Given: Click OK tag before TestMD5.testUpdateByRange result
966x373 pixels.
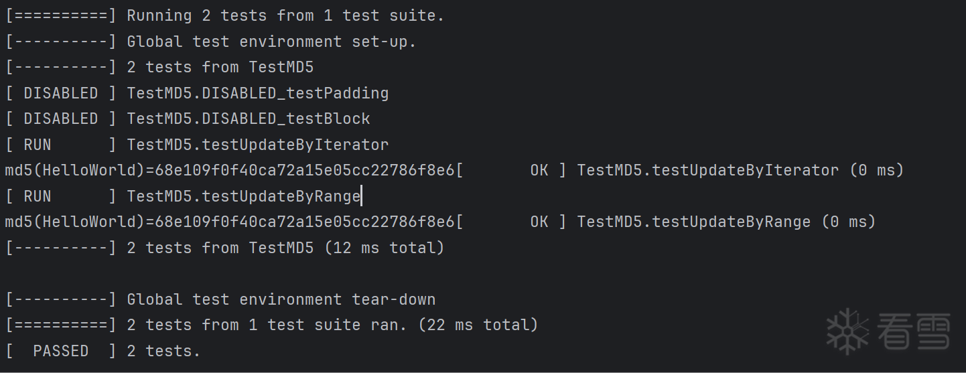Looking at the screenshot, I should pyautogui.click(x=539, y=222).
